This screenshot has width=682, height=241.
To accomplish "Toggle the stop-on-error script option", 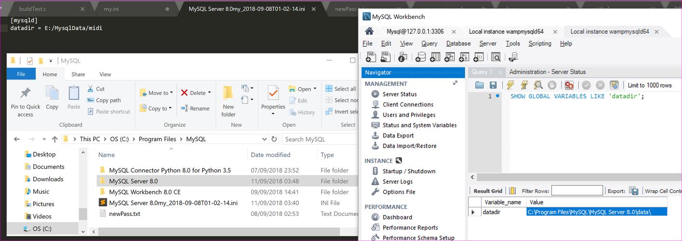I will 569,85.
